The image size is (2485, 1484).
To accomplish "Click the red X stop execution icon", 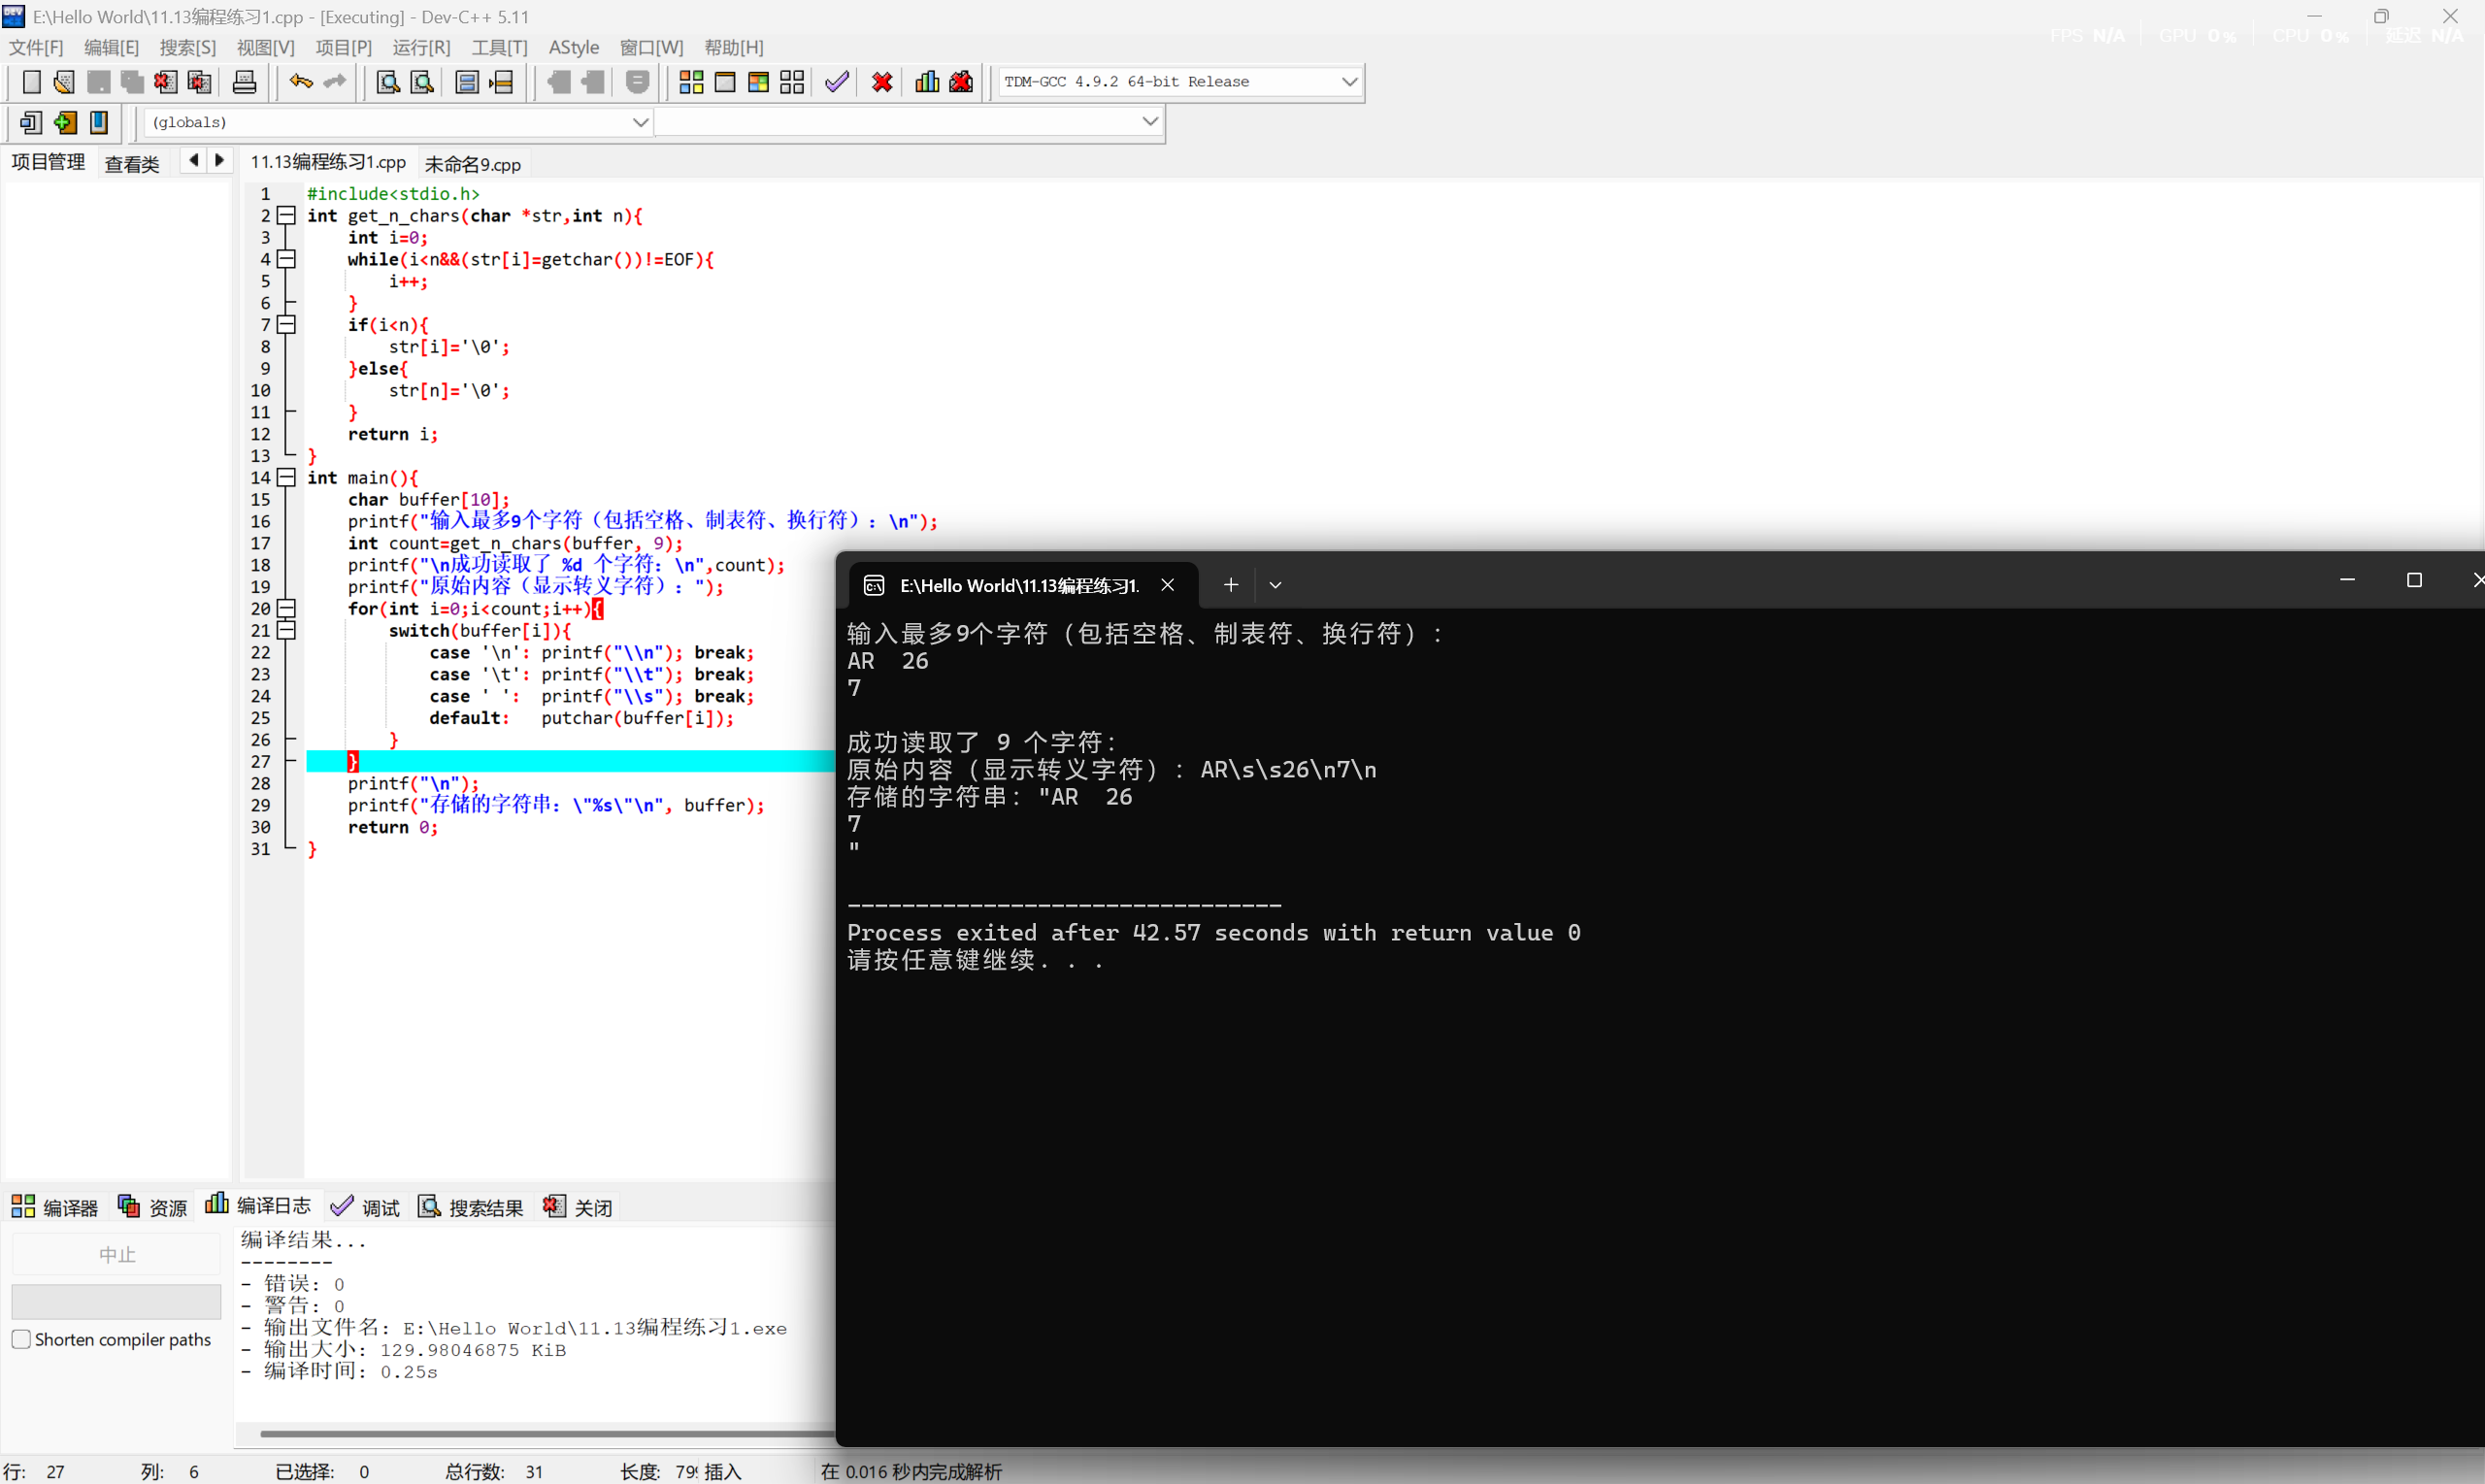I will point(882,82).
